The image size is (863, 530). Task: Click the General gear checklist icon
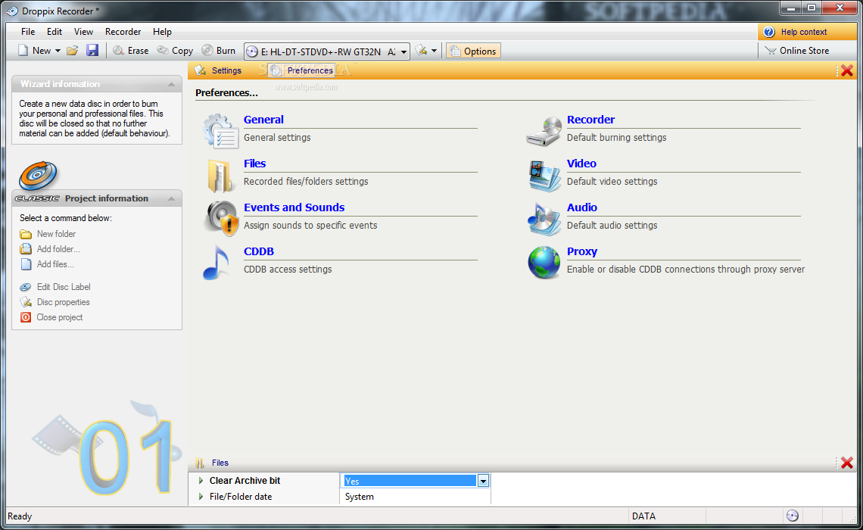tap(221, 131)
